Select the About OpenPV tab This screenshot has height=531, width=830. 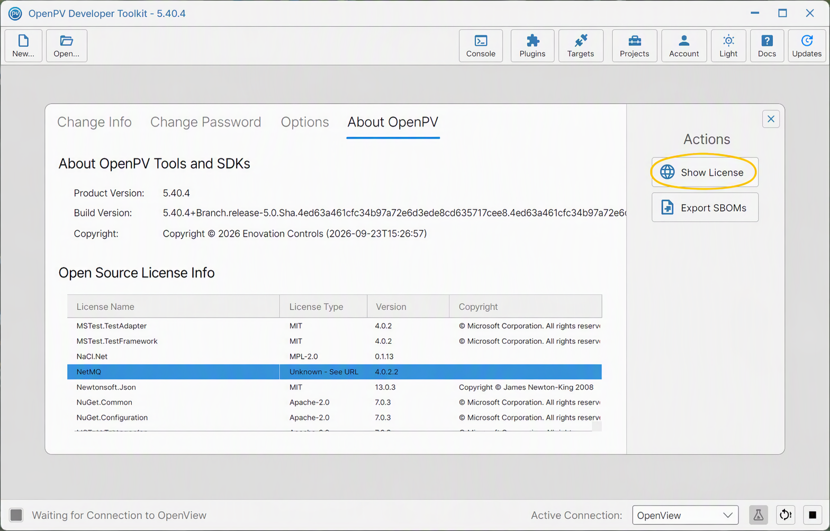tap(393, 122)
